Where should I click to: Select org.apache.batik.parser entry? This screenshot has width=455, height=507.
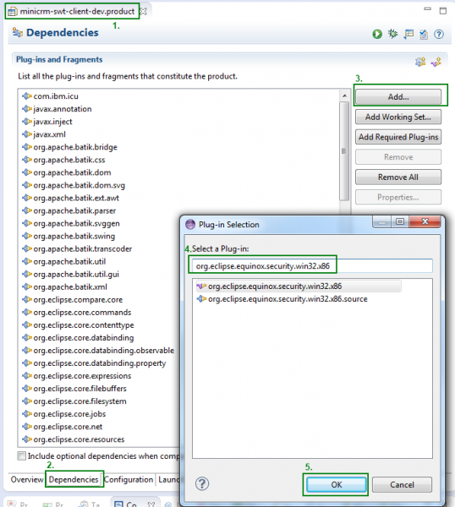tap(69, 210)
